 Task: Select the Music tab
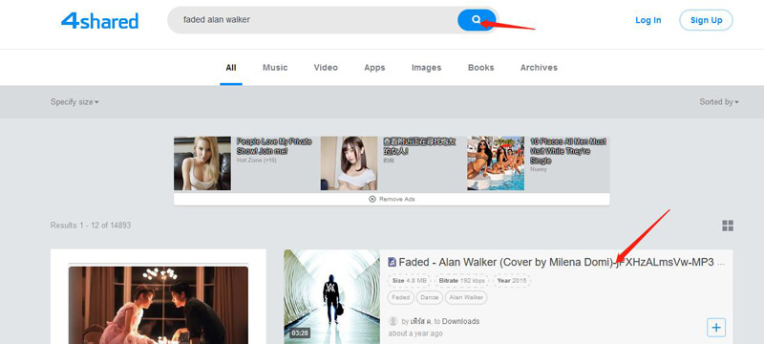coord(275,68)
